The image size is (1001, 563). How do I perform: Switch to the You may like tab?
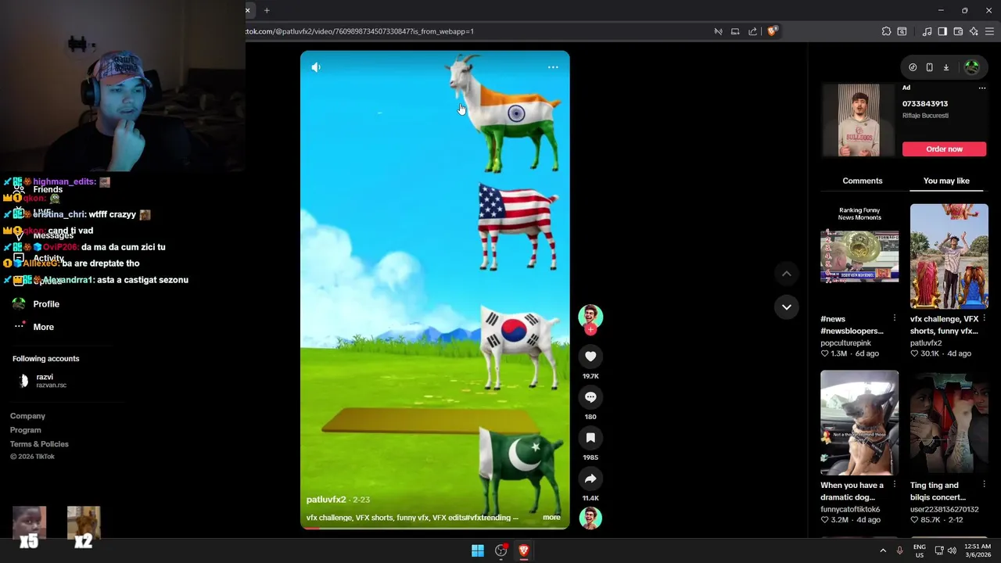[946, 181]
